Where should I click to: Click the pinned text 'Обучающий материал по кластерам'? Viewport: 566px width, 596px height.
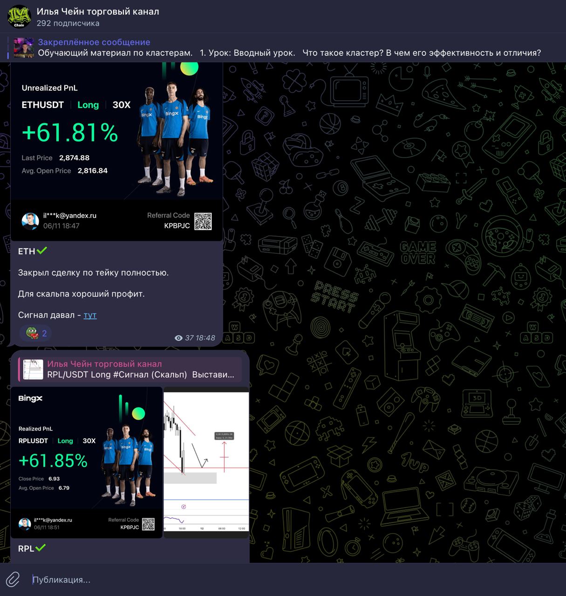click(115, 53)
